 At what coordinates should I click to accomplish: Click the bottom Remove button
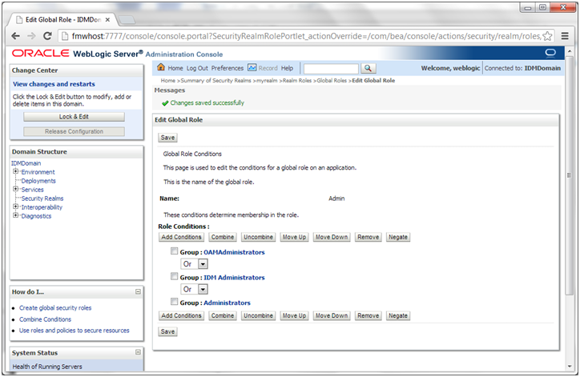pos(368,315)
